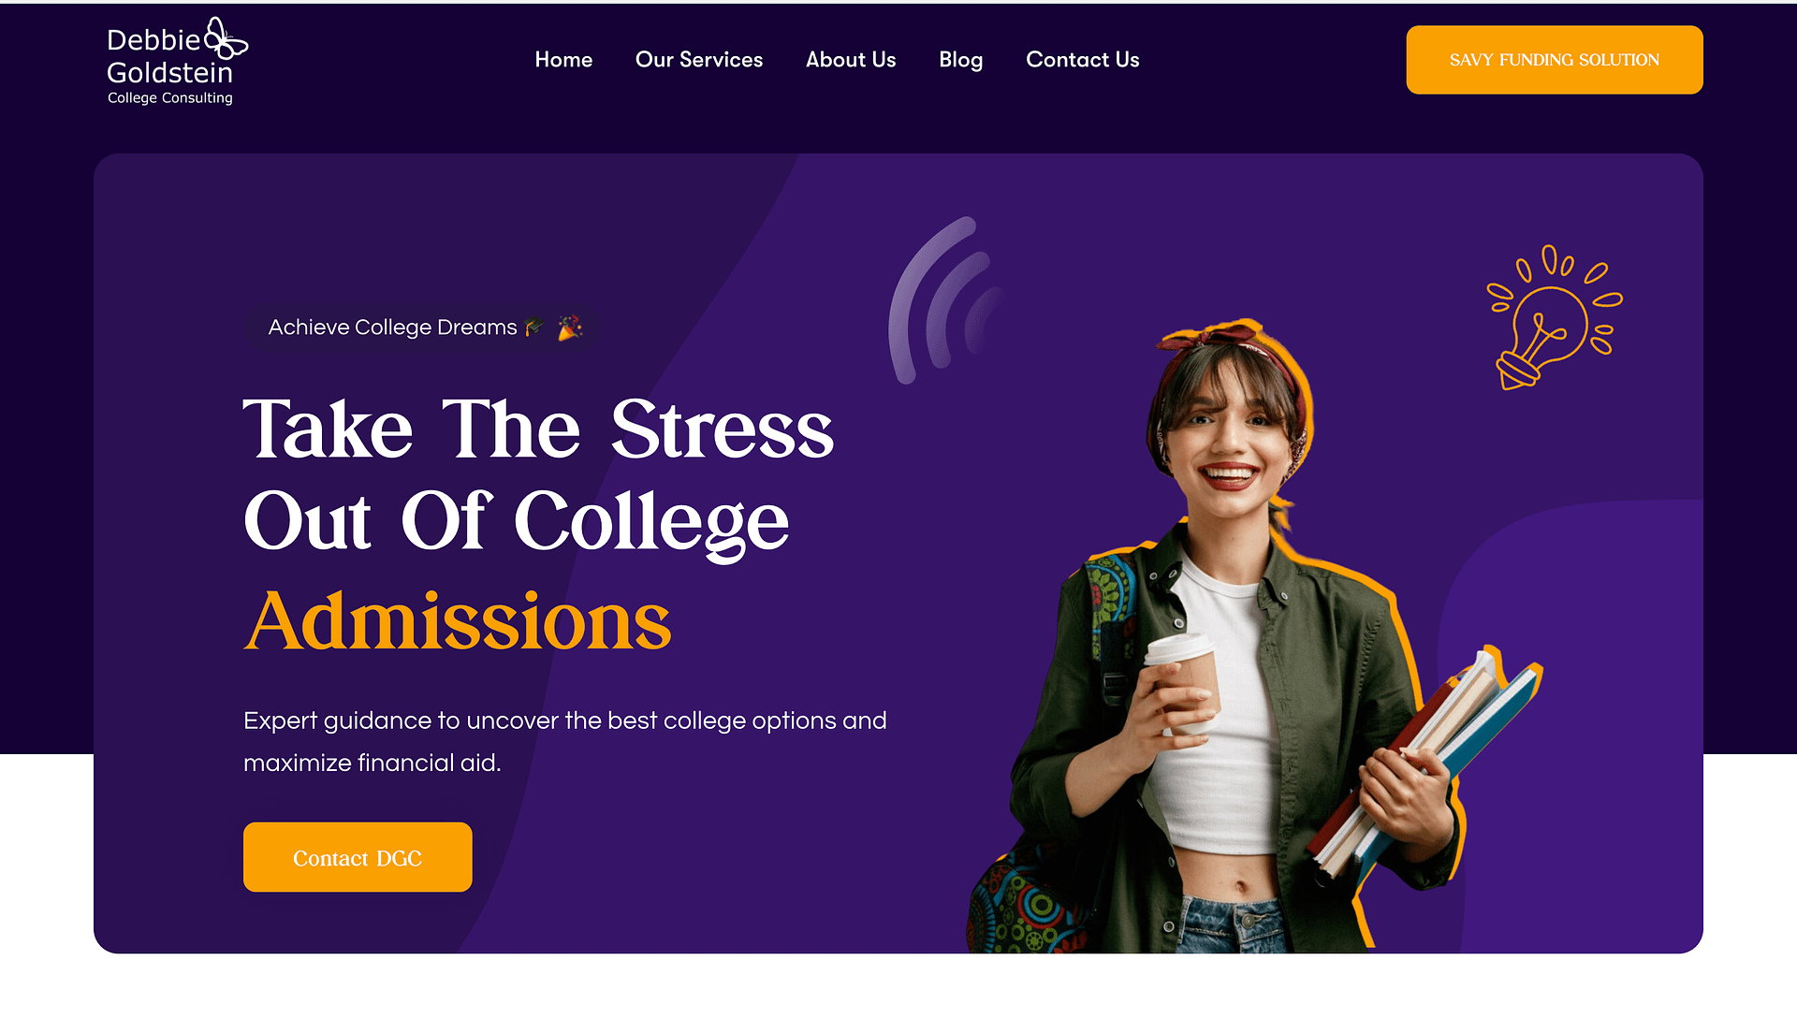Click the orange Admissions heading word
Screen dimensions: 1797x1033
click(x=458, y=621)
